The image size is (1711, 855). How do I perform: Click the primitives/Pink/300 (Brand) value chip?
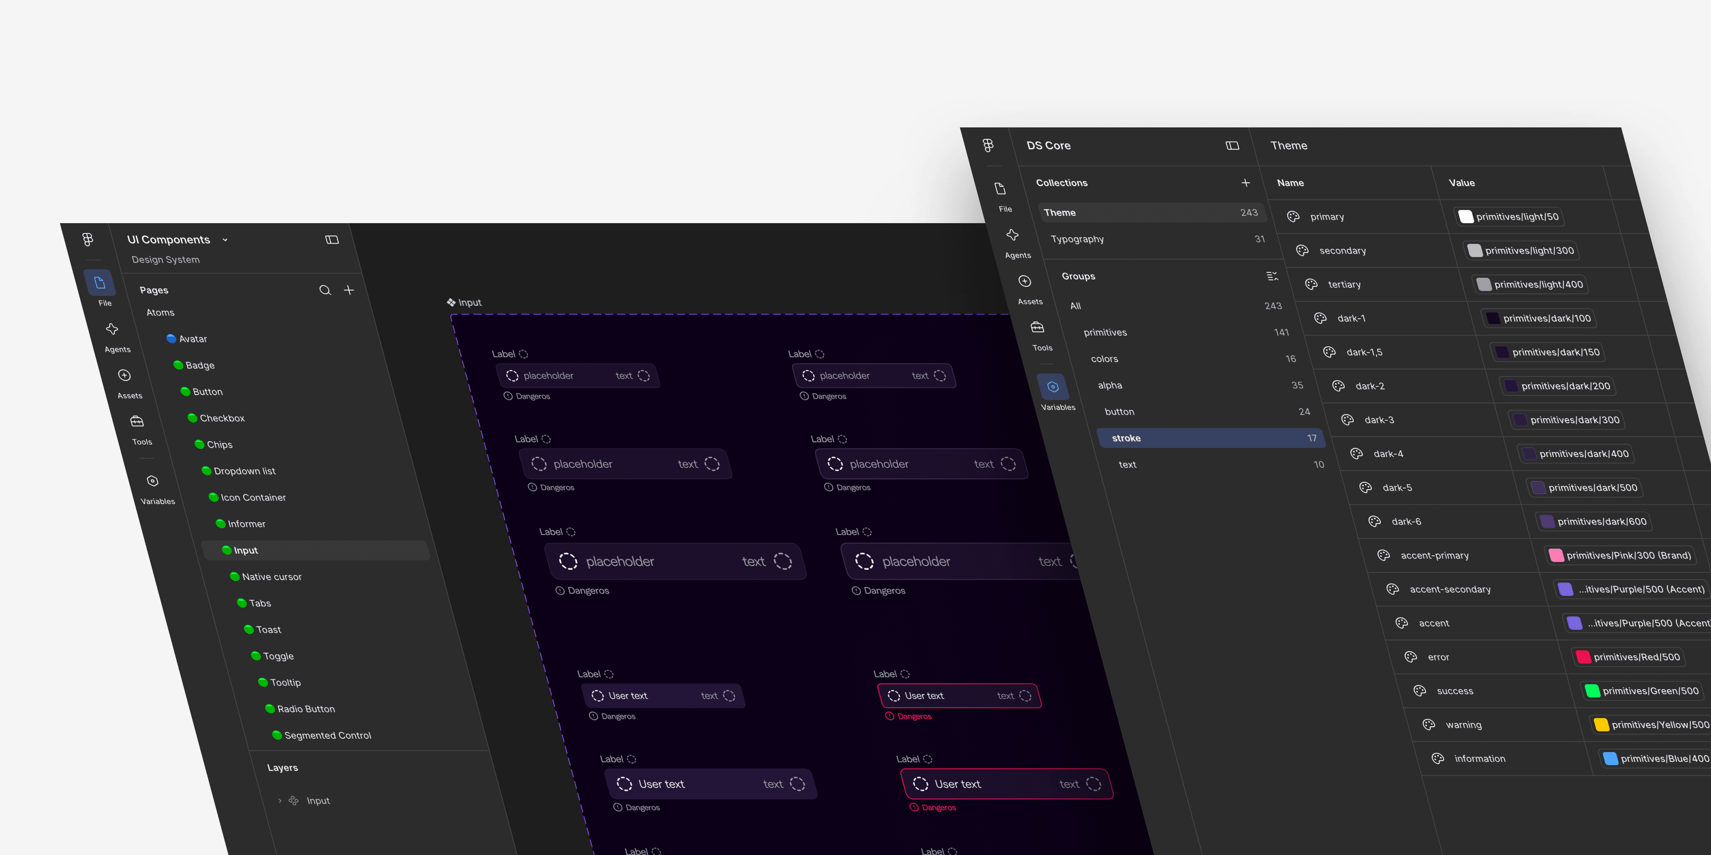(1620, 555)
